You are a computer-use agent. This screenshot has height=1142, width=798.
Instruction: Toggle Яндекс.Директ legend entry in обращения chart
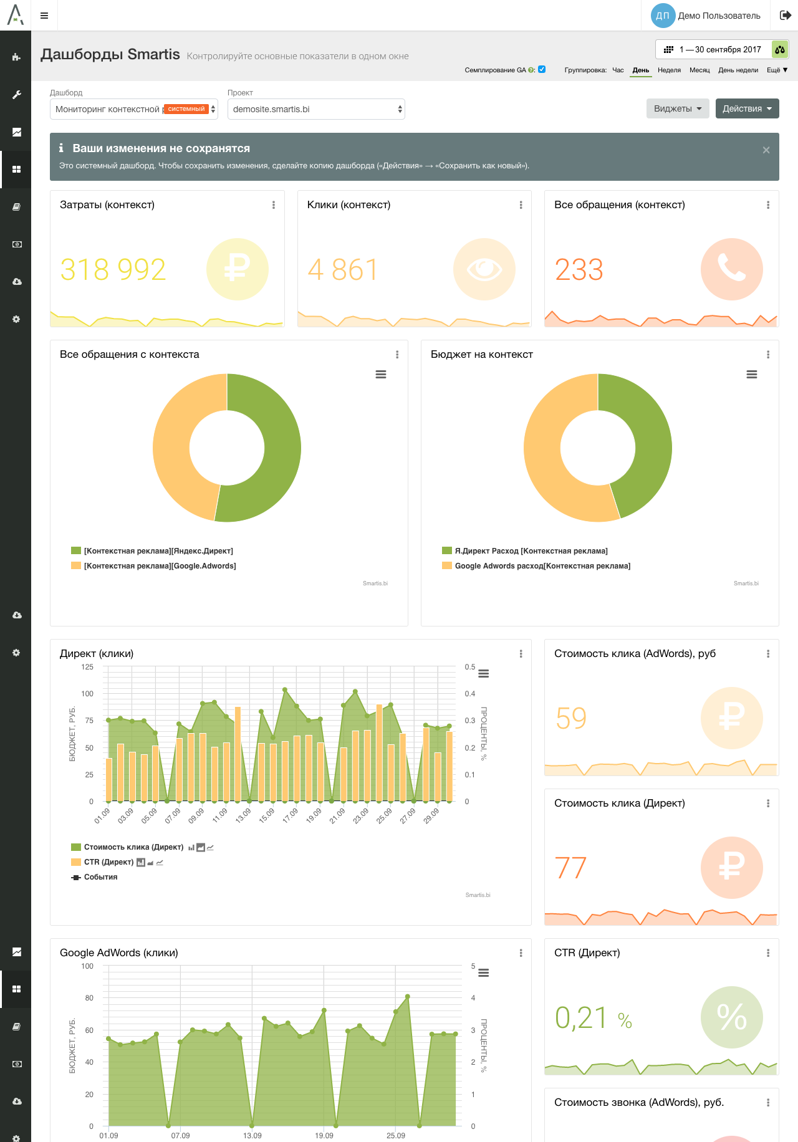click(x=159, y=551)
